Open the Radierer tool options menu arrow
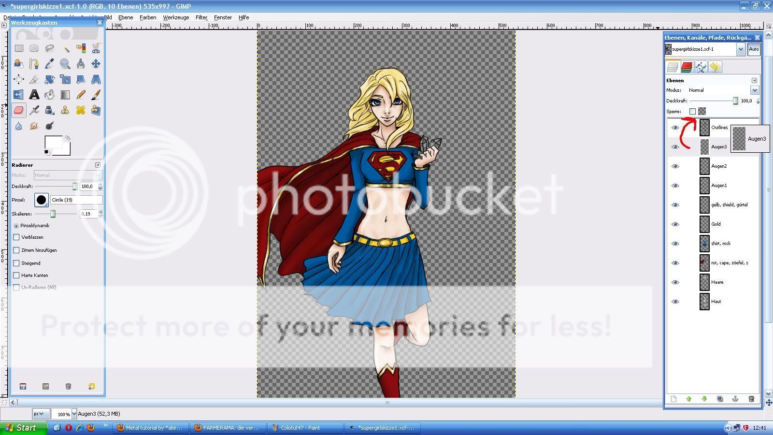Image resolution: width=773 pixels, height=435 pixels. coord(98,165)
